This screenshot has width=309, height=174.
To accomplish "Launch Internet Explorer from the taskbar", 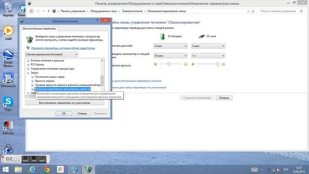I will tap(32, 170).
